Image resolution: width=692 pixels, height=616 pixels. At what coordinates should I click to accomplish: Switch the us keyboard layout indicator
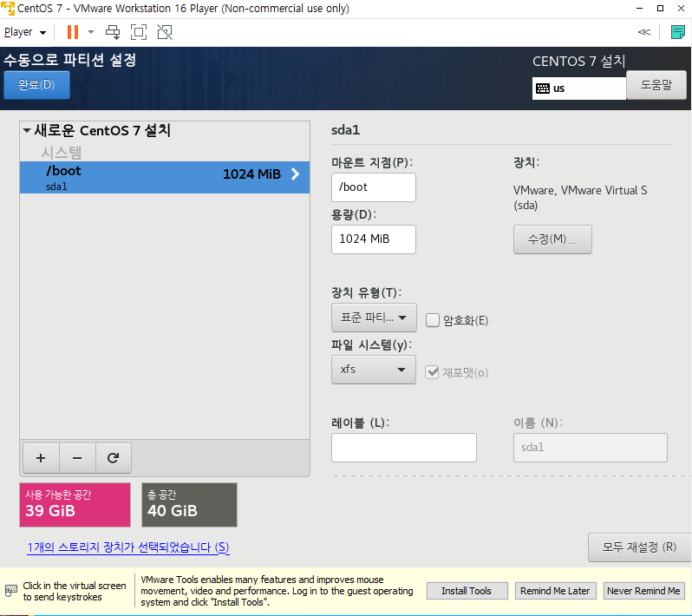point(578,88)
